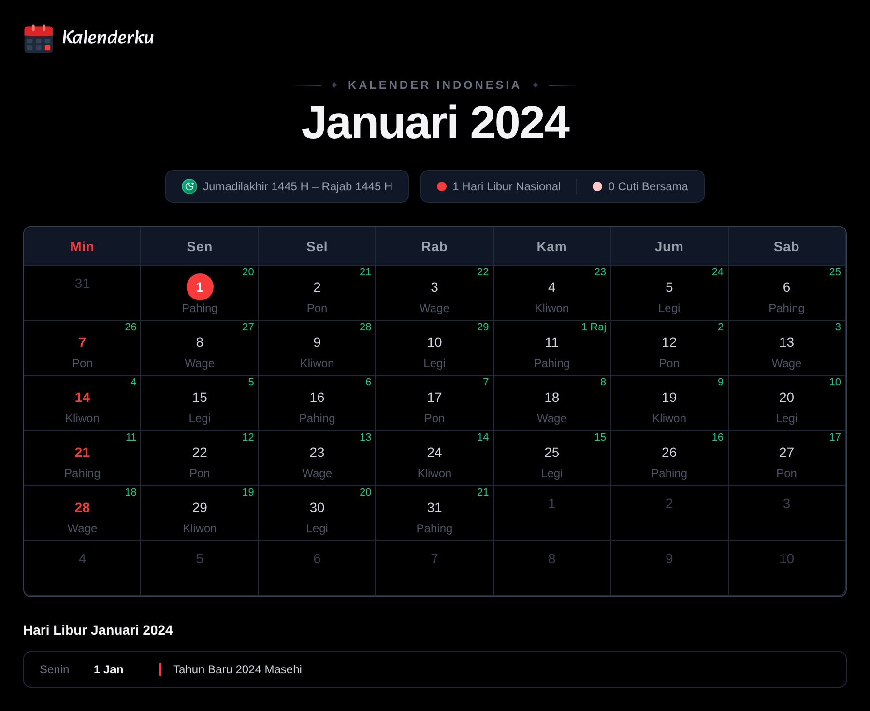
Task: Open the Tahun Baru 2024 Masehi holiday entry
Action: click(435, 669)
